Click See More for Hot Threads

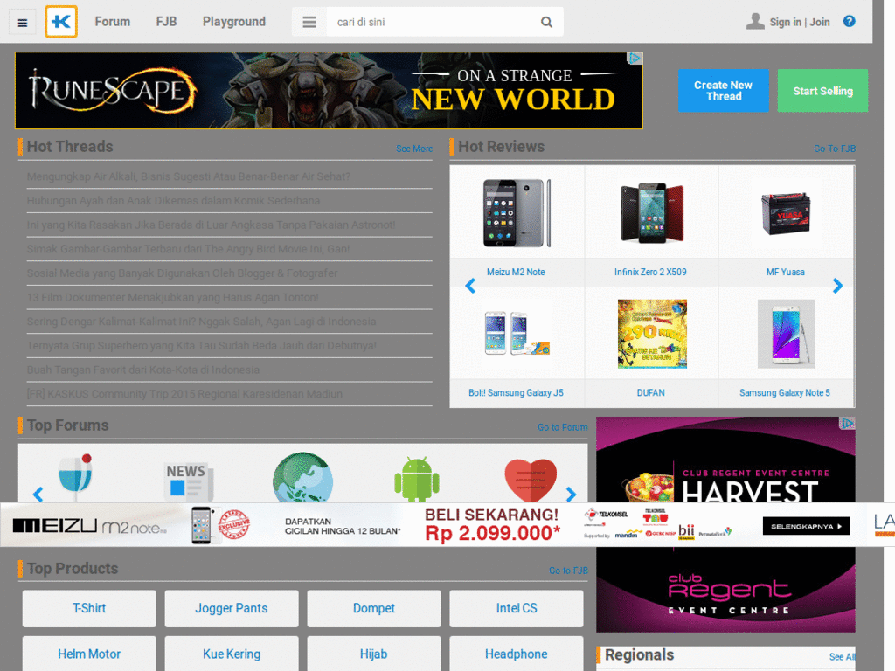414,149
